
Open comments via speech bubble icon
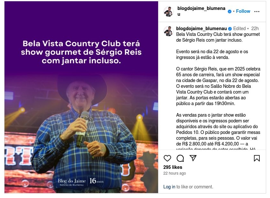pyautogui.click(x=180, y=158)
